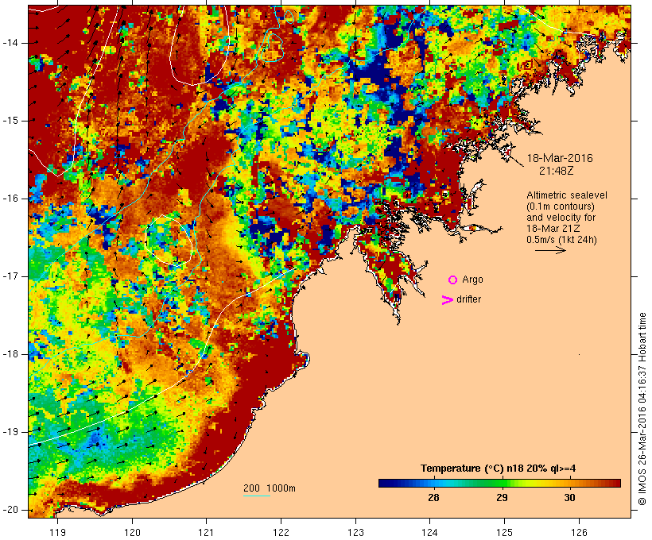Click the '21:48Z' time label
This screenshot has width=652, height=540.
[x=557, y=171]
